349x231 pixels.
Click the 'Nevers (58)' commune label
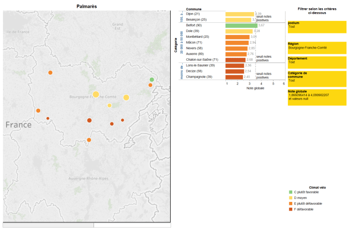(x=195, y=49)
